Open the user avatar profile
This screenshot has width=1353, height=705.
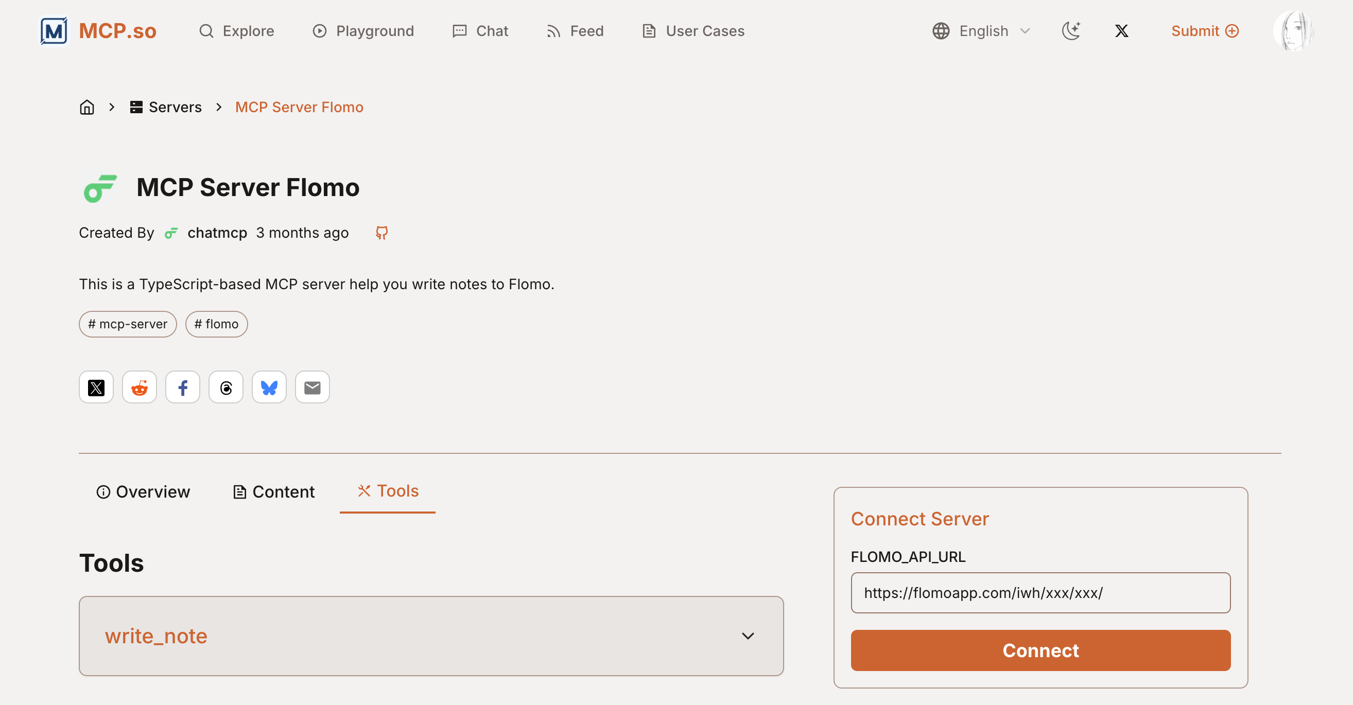[x=1294, y=31]
